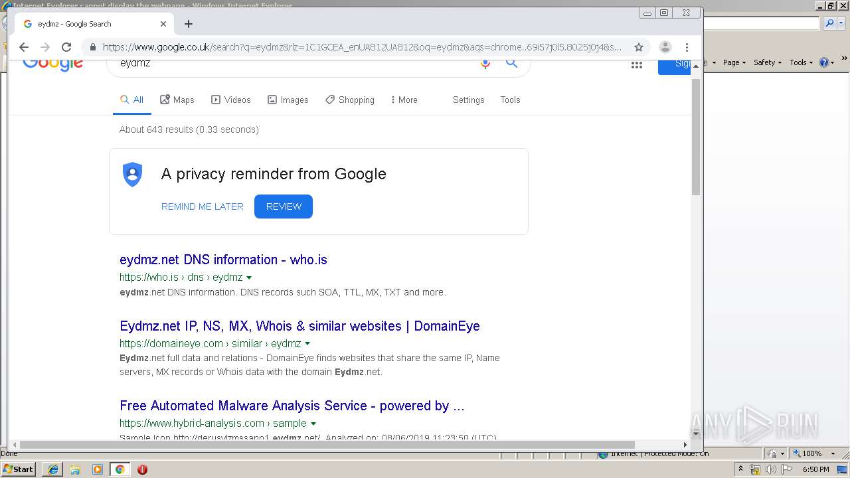
Task: Go back with Chrome's back arrow
Action: pyautogui.click(x=24, y=47)
